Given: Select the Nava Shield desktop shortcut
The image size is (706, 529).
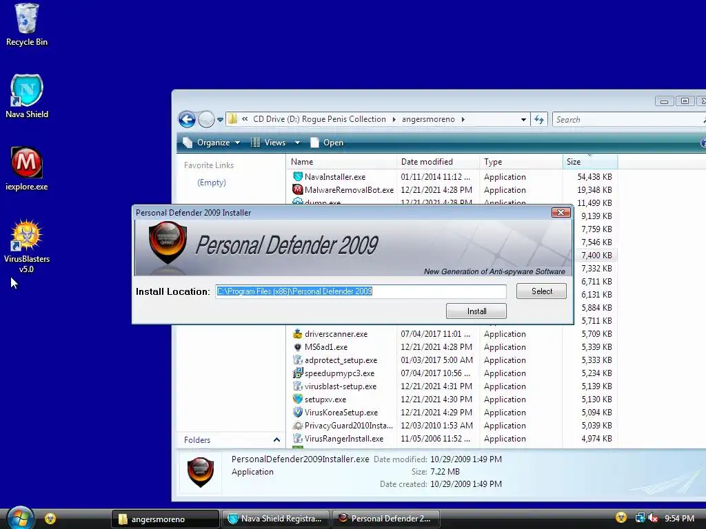Looking at the screenshot, I should tap(27, 96).
